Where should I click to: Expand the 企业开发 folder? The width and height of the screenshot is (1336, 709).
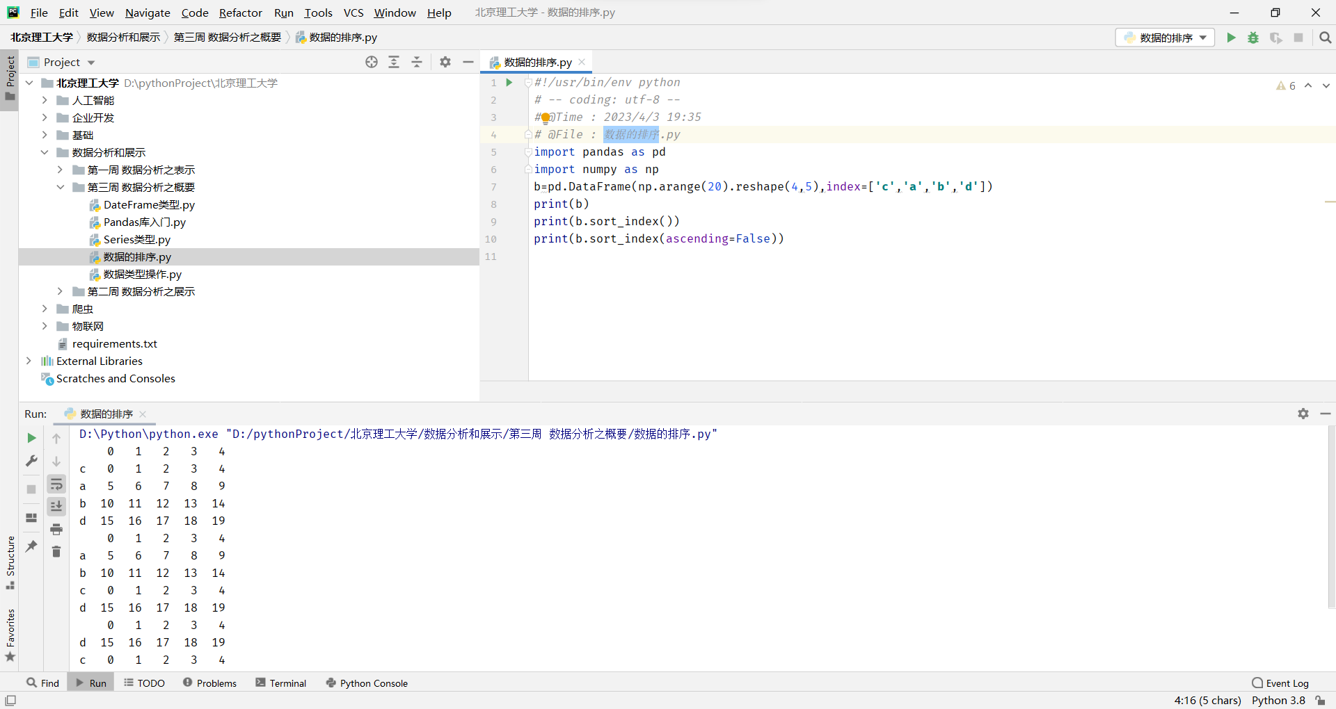coord(45,117)
